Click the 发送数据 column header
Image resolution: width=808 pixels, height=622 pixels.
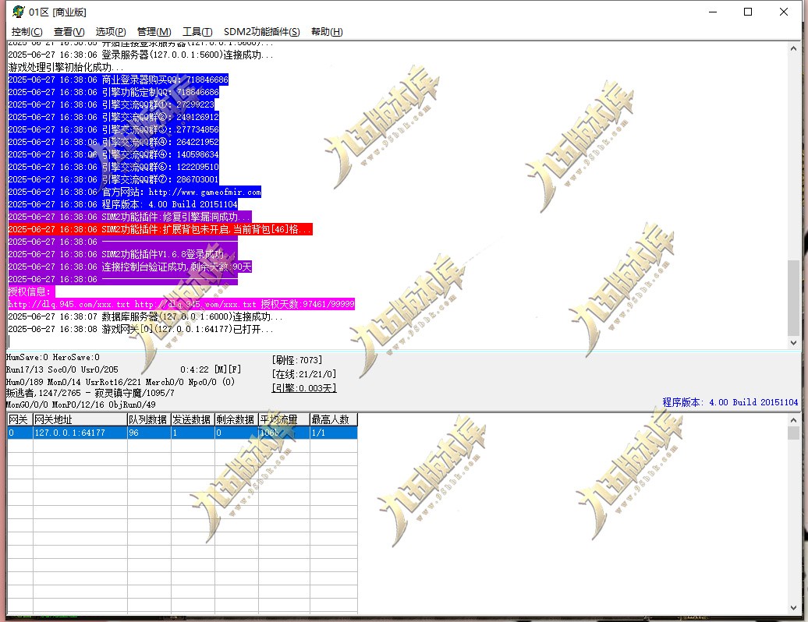193,419
